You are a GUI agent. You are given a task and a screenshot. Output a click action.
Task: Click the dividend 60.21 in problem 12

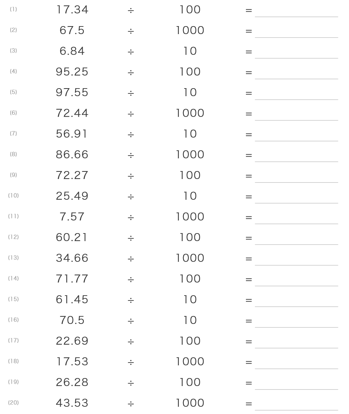[72, 237]
